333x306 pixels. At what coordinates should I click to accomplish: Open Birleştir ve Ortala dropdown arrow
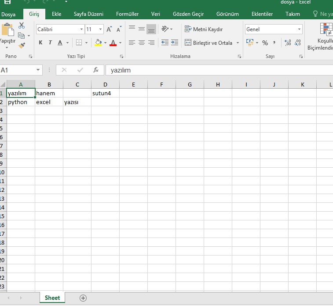[238, 43]
